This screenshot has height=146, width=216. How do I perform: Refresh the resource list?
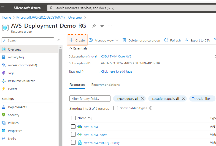pos(172,40)
